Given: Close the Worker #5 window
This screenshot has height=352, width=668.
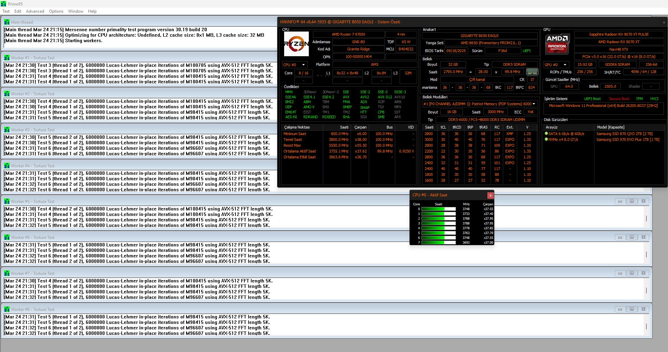Looking at the screenshot, I should pyautogui.click(x=644, y=201).
